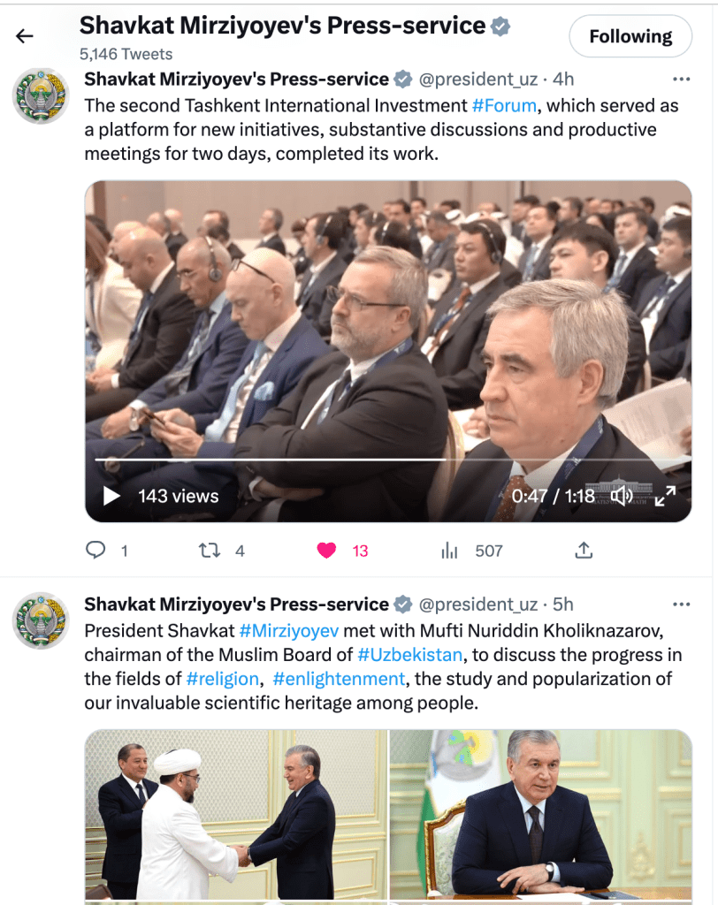Expand the video to fullscreen

tap(665, 496)
